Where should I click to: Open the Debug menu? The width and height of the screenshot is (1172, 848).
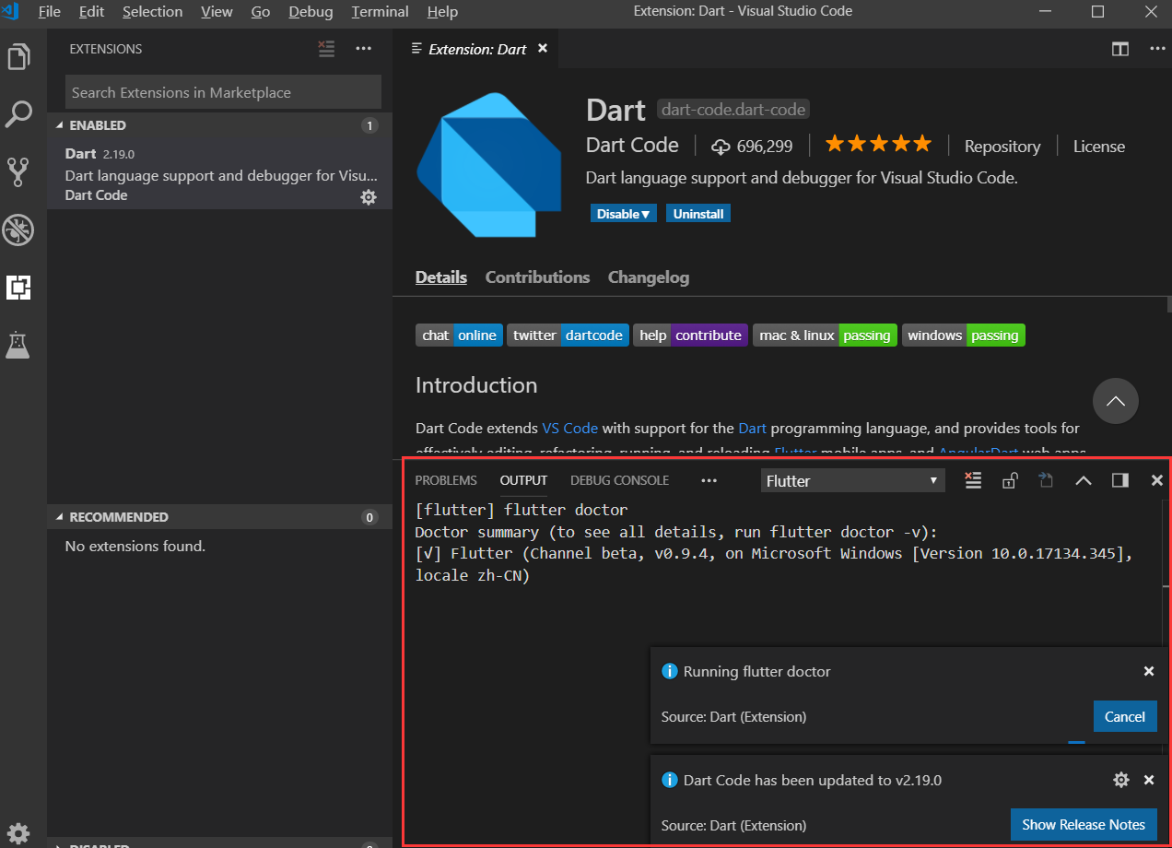[x=311, y=12]
